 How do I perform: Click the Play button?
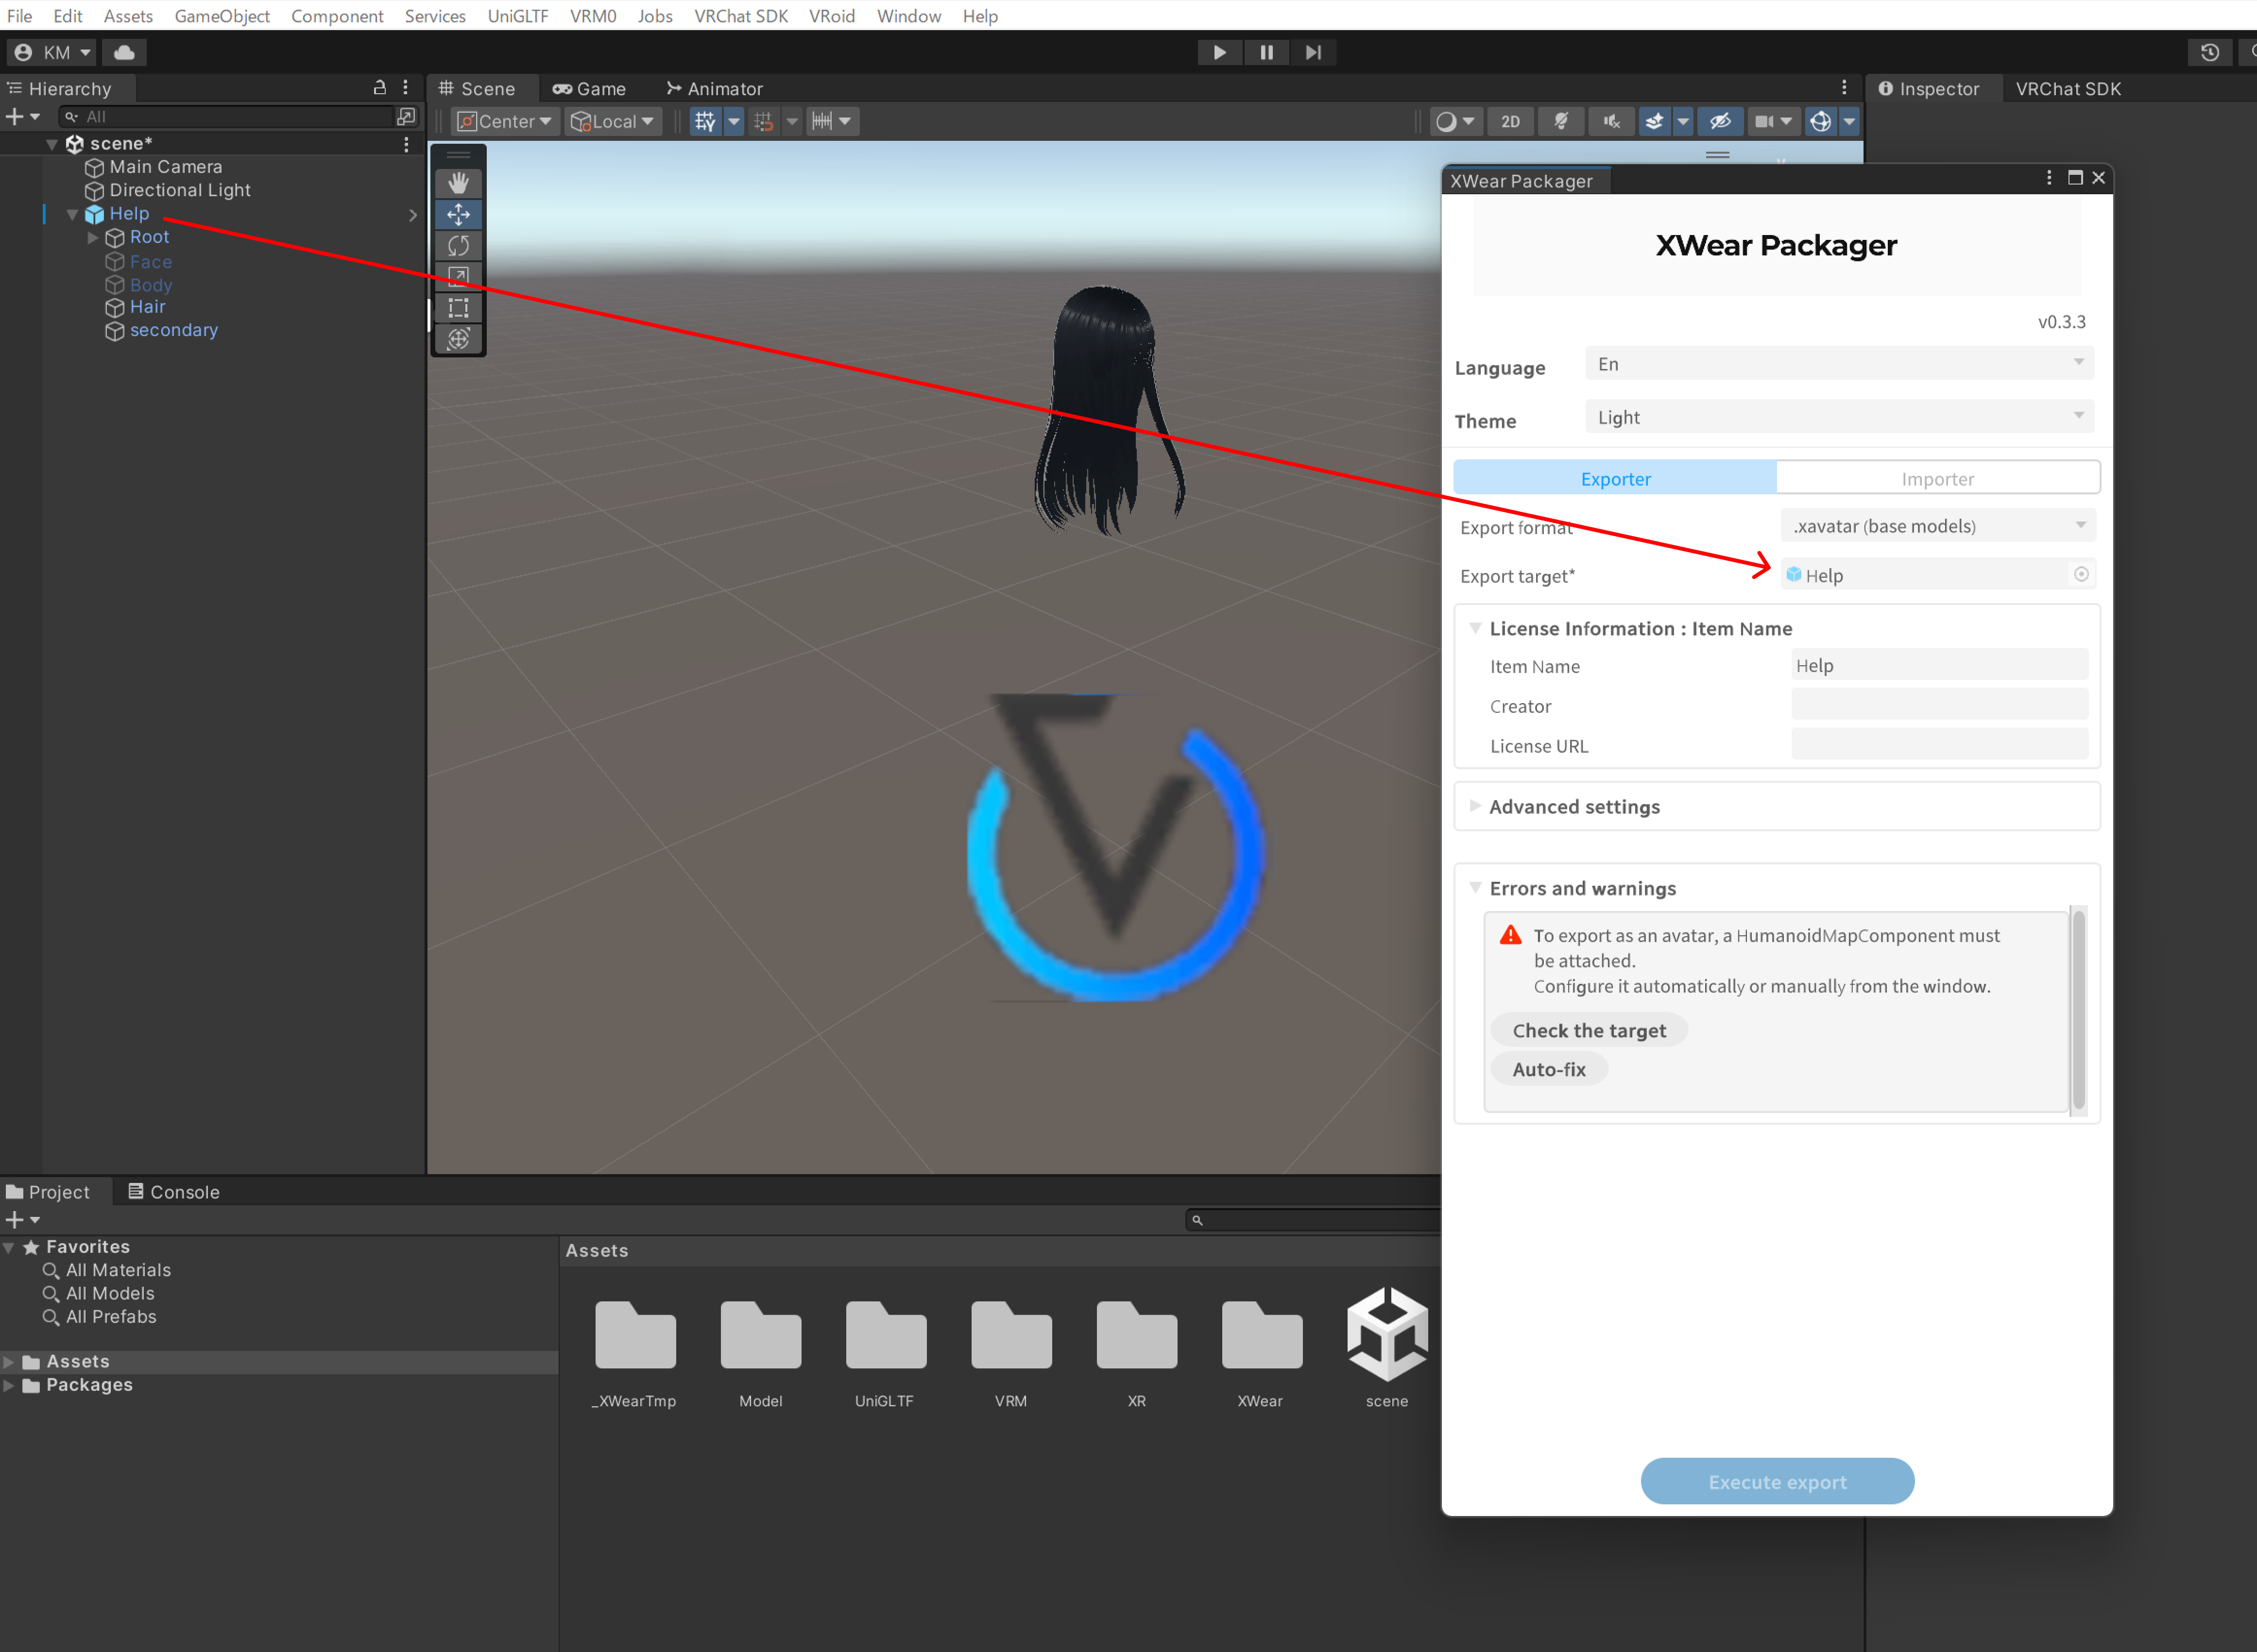point(1219,52)
